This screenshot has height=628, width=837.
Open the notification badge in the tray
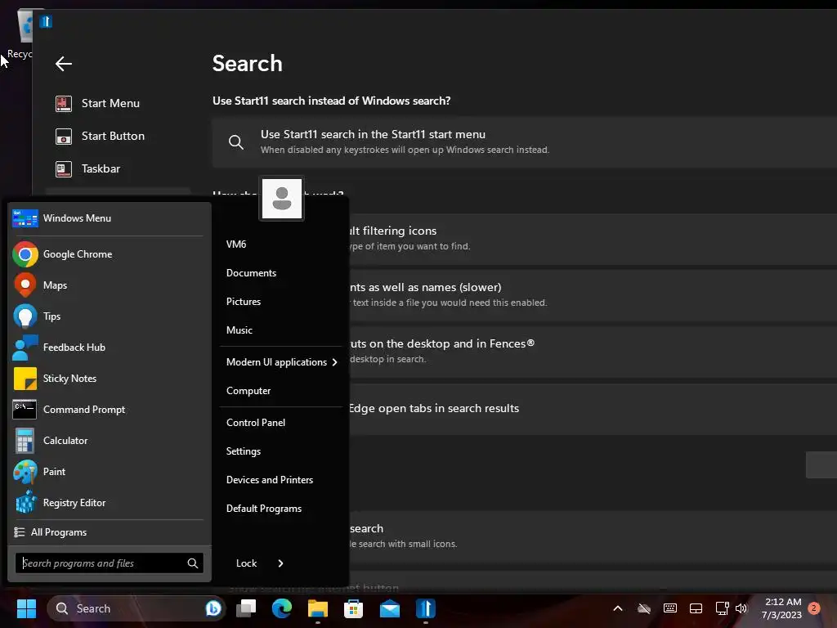click(x=814, y=608)
